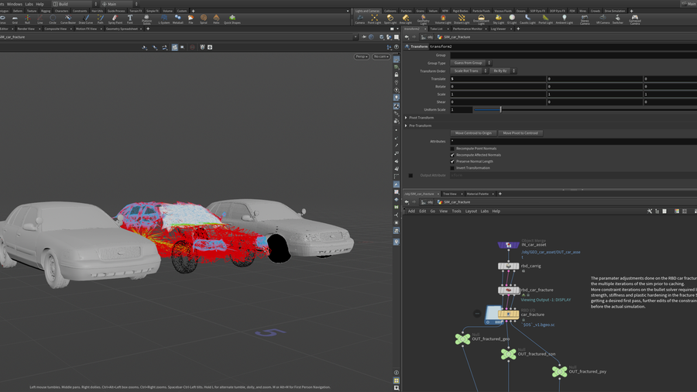Toggle Invert Transformation checkbox
The height and width of the screenshot is (392, 697).
coord(453,168)
